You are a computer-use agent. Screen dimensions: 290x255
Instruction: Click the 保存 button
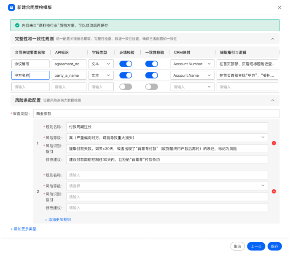275,246
